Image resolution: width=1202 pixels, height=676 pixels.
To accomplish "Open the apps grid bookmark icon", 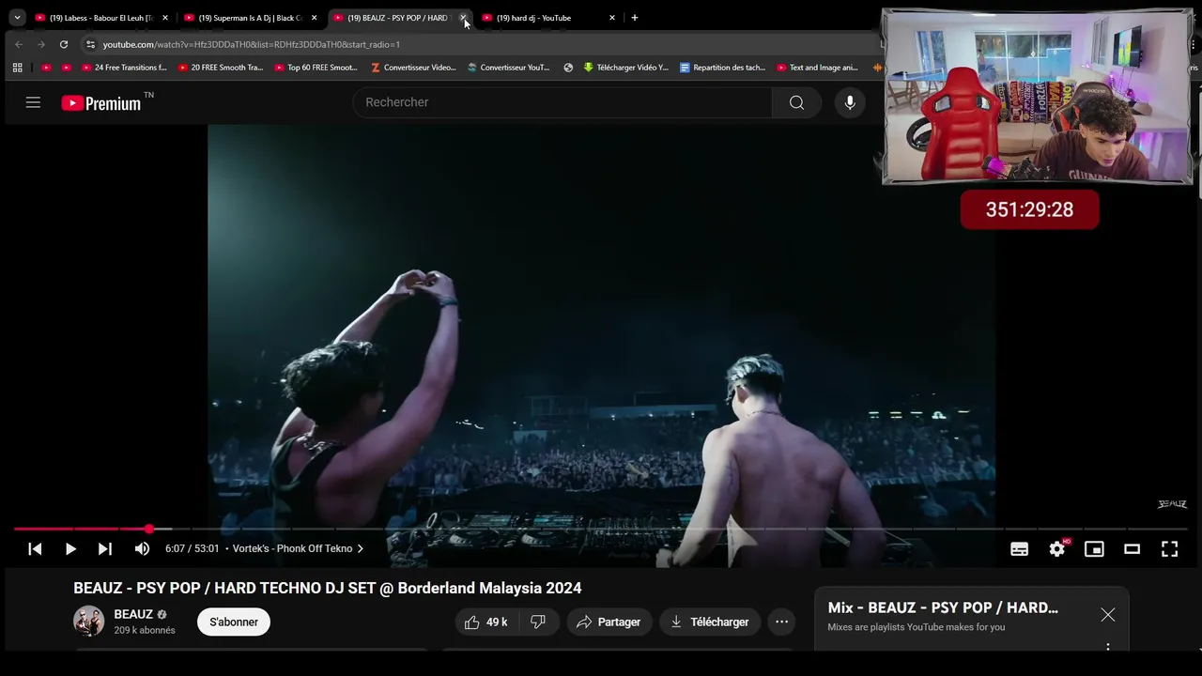I will 17,68.
